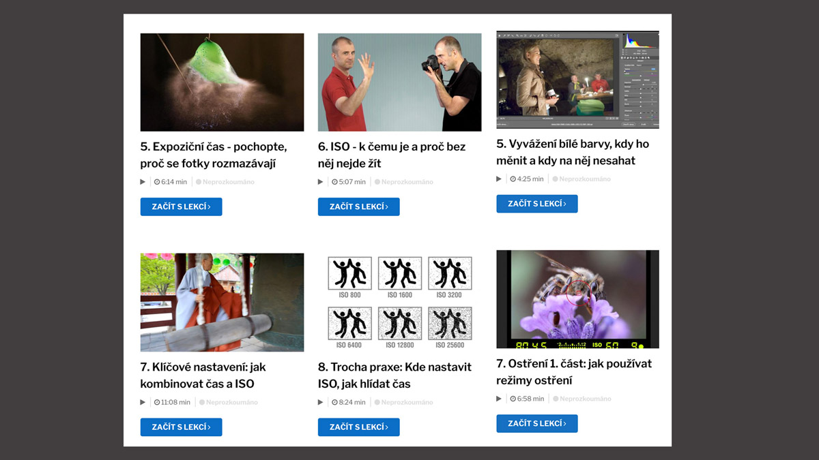Open title link '7. Klíčové nastavení: jak kombinovat'

203,375
